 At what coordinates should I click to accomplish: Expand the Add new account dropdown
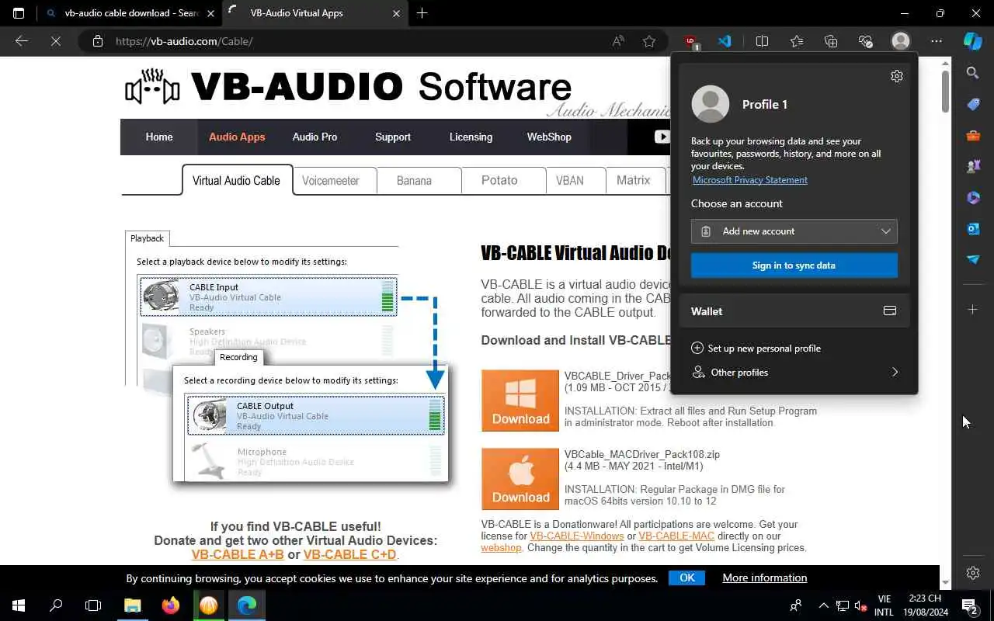tap(794, 231)
